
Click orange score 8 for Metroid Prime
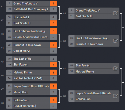[x=53, y=72]
